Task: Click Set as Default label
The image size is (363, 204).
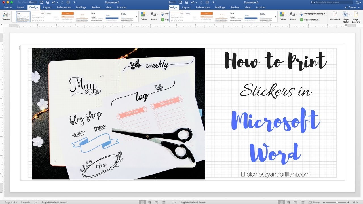Action: pyautogui.click(x=311, y=20)
